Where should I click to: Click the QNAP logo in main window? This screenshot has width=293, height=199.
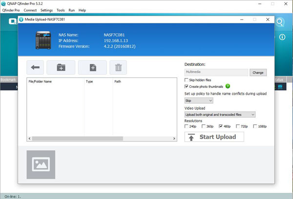point(13,21)
